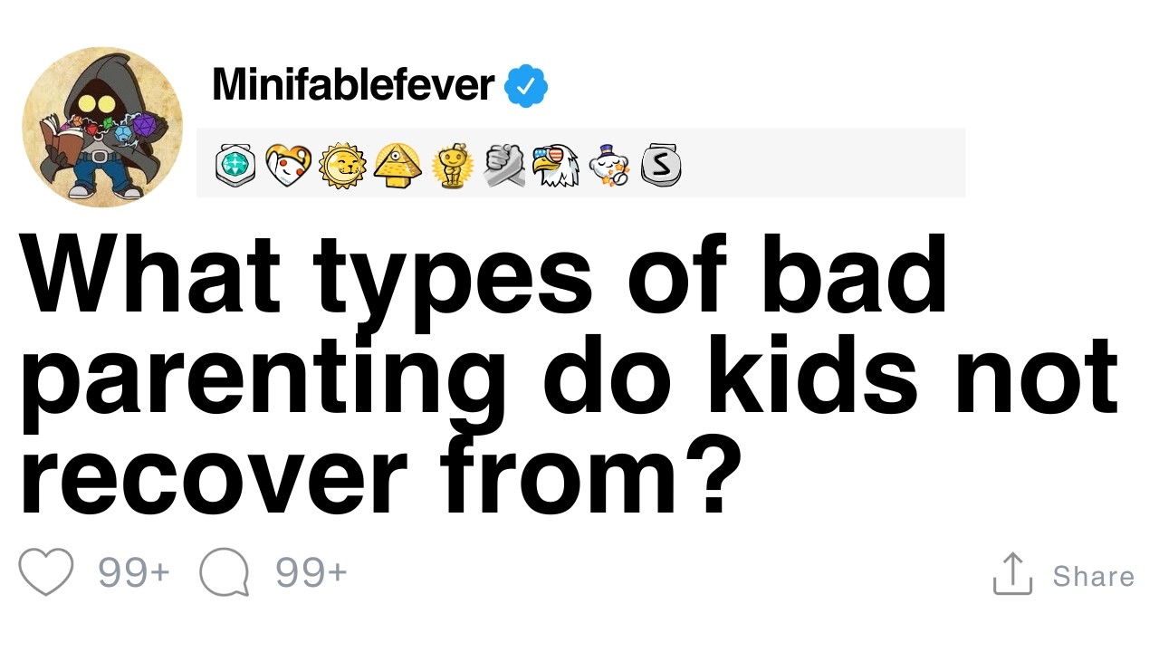Click the blue verified checkmark badge

[x=526, y=86]
